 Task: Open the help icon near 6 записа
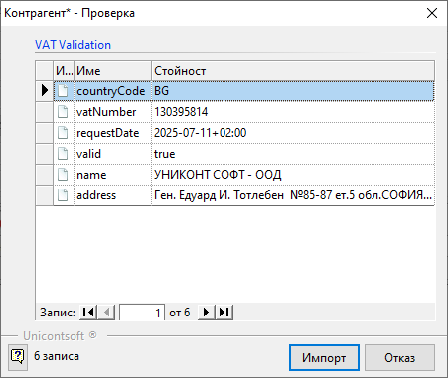coord(18,357)
